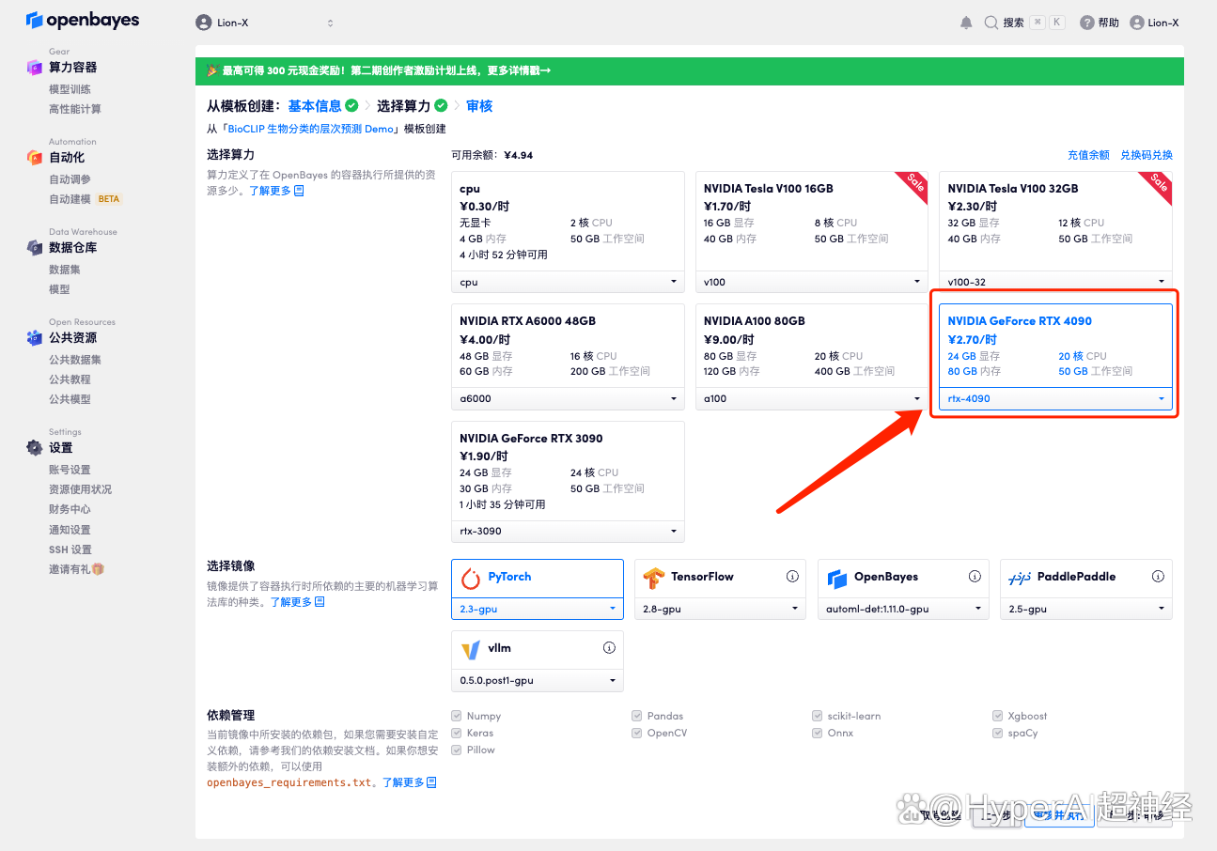Image resolution: width=1217 pixels, height=851 pixels.
Task: Select the NVIDIA A100 80GB card
Action: 811,345
